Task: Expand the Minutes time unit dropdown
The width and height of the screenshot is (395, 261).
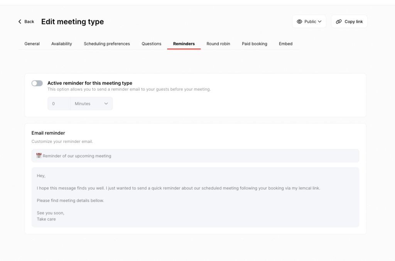Action: [x=91, y=103]
